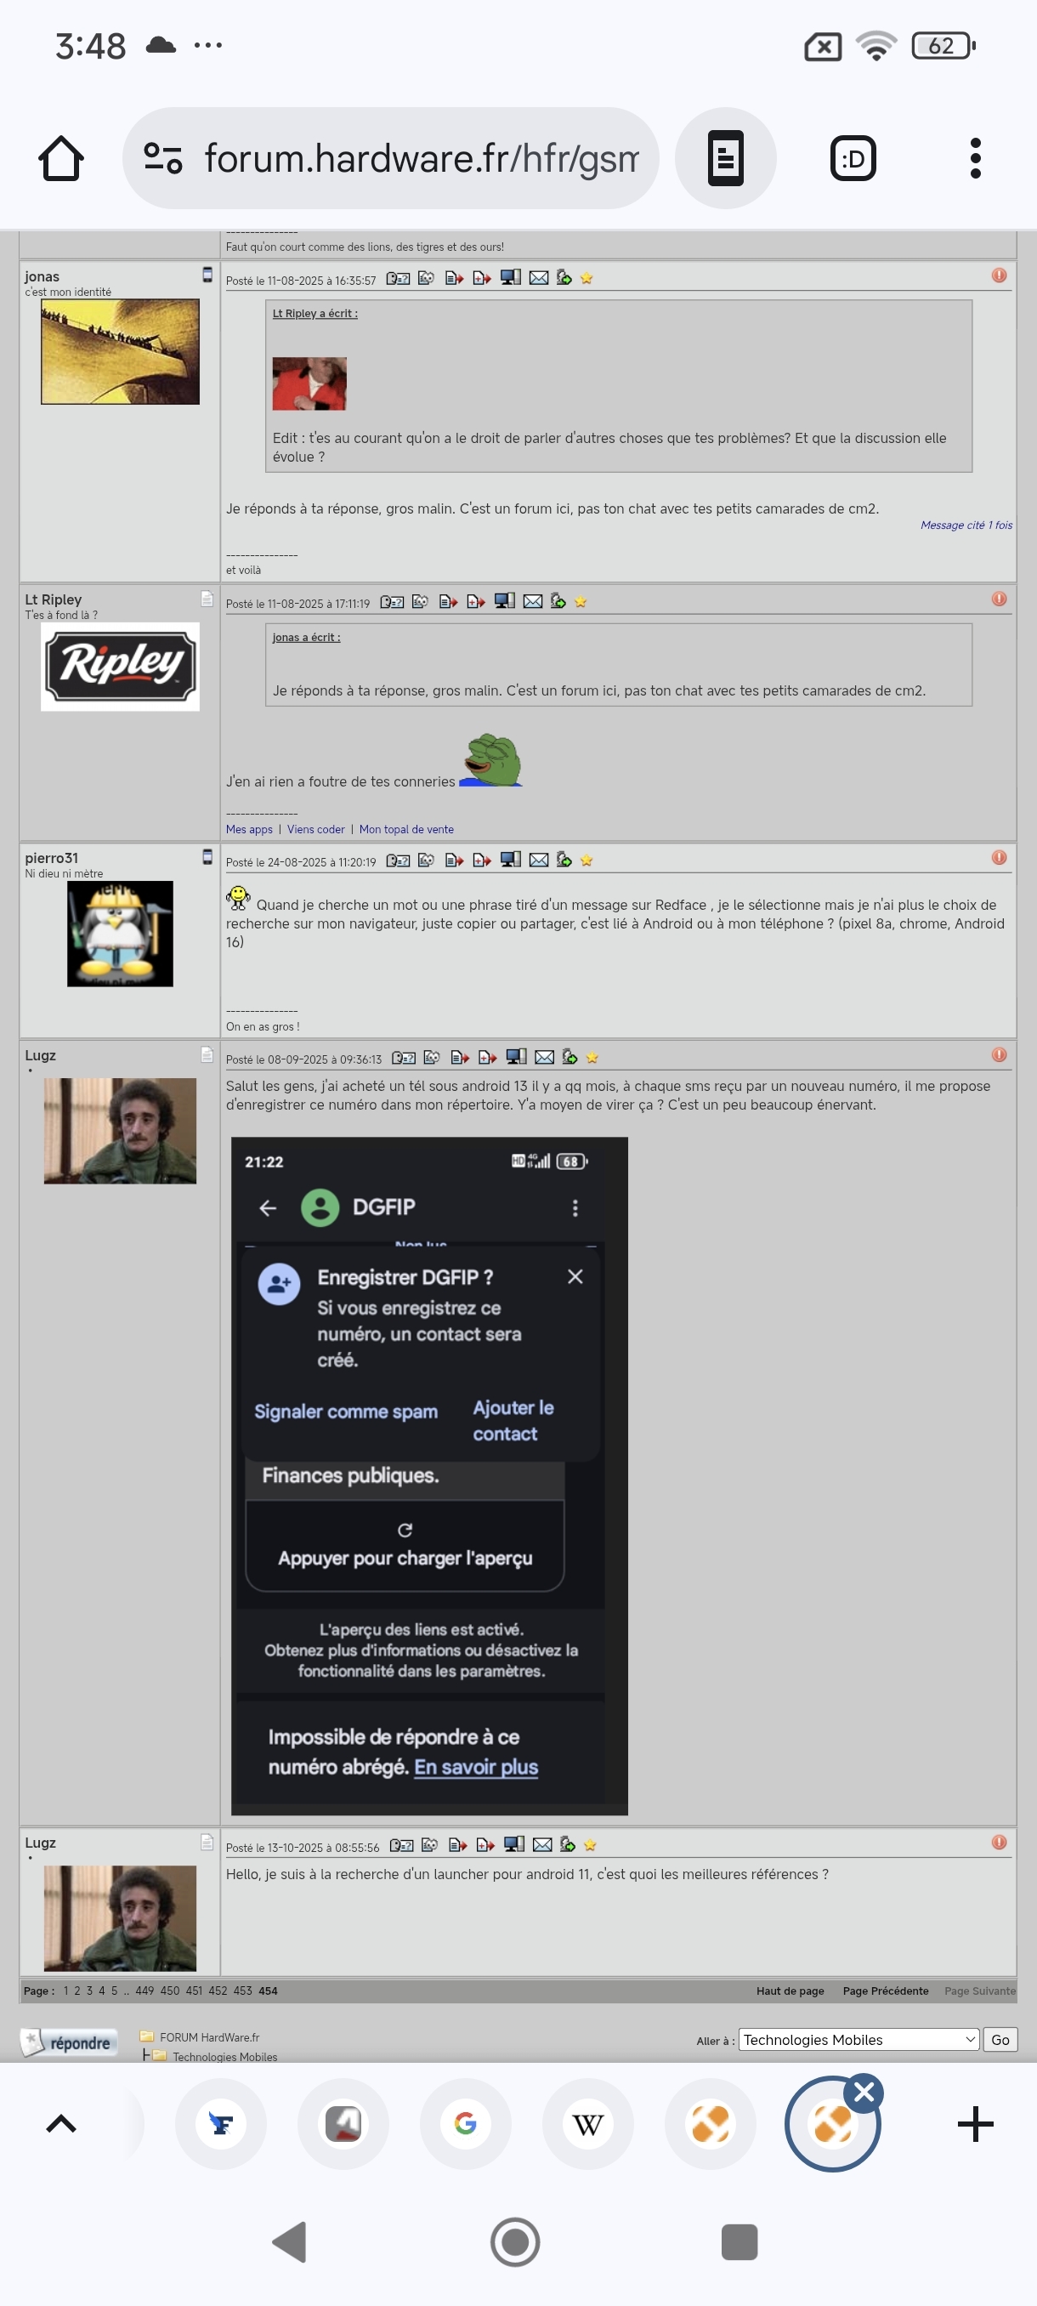Click envelope icon on Lt Ripley's 17:11:19 post

(532, 601)
